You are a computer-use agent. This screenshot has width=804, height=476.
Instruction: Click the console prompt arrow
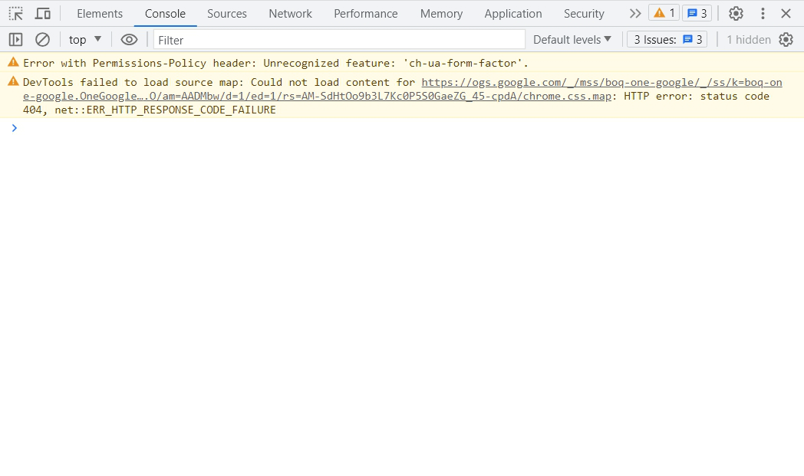tap(15, 128)
